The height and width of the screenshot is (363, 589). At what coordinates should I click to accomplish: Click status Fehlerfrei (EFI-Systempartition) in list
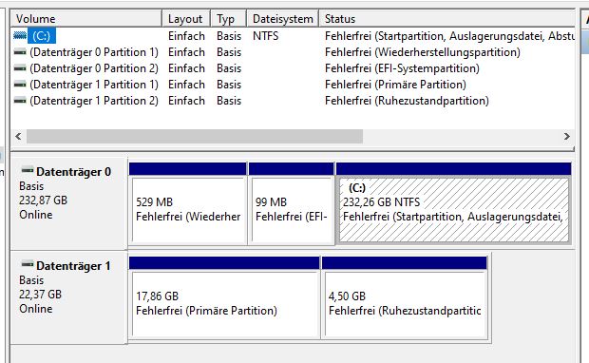pos(402,68)
